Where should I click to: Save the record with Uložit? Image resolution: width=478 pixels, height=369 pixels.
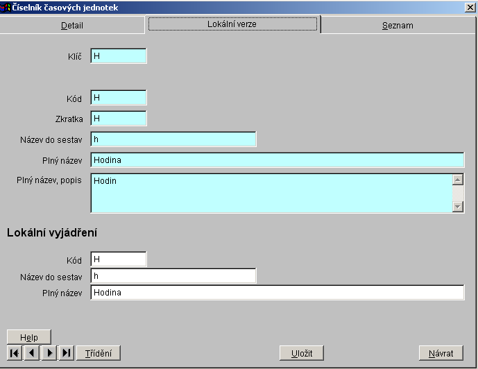tap(302, 353)
